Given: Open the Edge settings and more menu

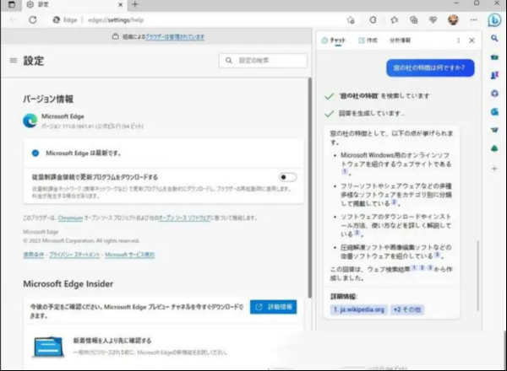Looking at the screenshot, I should tap(473, 20).
